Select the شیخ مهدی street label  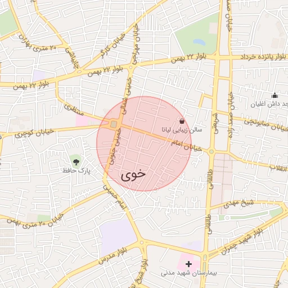click(238, 204)
